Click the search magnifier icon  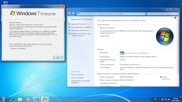pos(177,14)
